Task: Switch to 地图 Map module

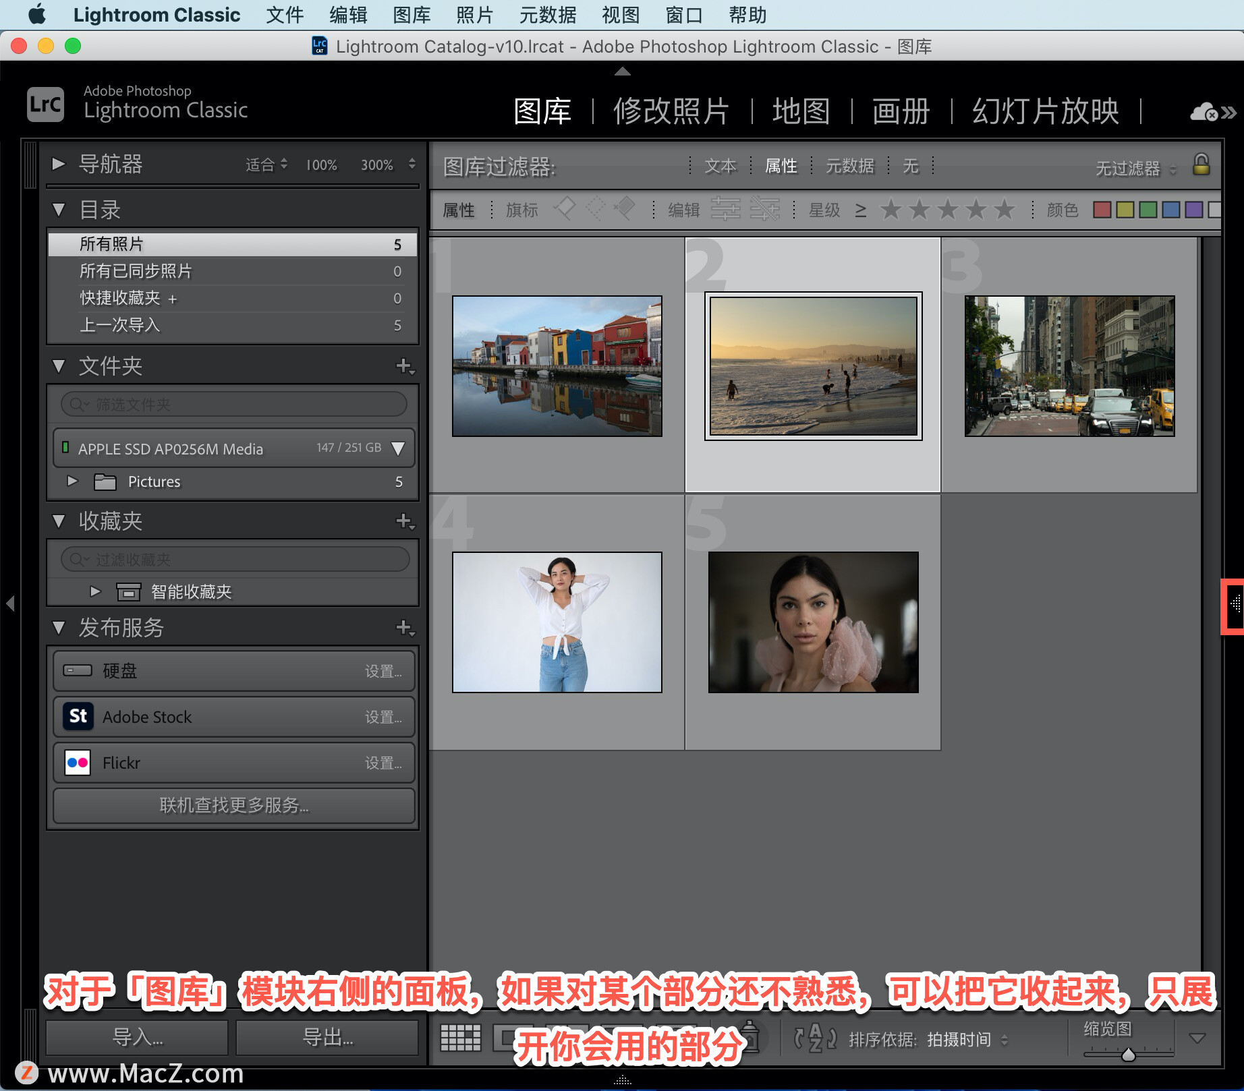Action: coord(801,111)
